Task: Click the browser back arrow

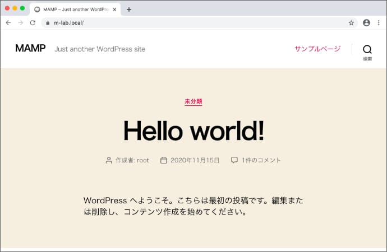Action: [8, 23]
